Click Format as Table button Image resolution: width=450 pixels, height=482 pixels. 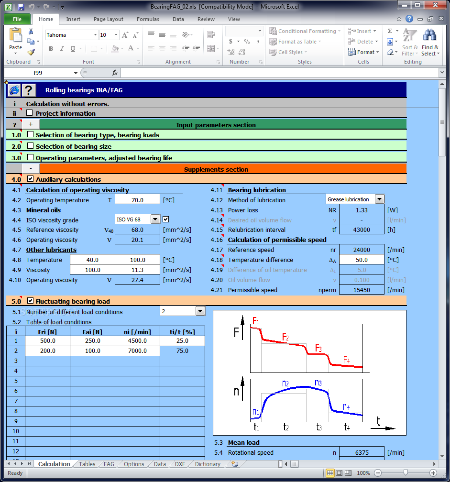(295, 42)
